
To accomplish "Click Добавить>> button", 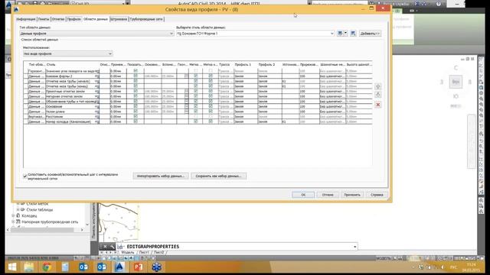I will pos(370,34).
